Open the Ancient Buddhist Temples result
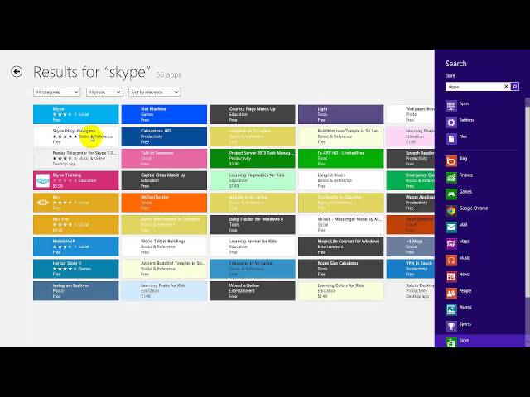This screenshot has height=397, width=530. click(x=164, y=269)
